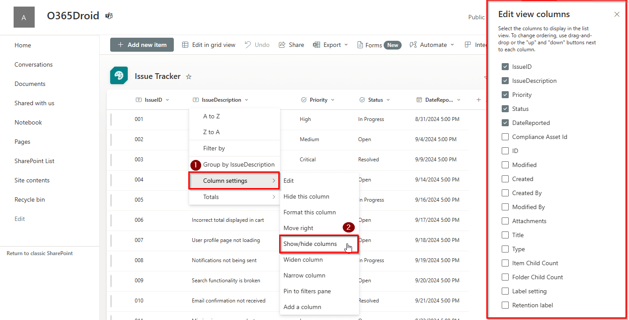Click the add column plus icon
Viewport: 629px width, 320px height.
click(478, 100)
